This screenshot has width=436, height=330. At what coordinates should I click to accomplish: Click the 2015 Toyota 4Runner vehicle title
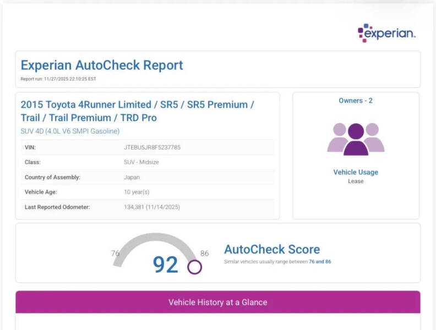click(137, 111)
